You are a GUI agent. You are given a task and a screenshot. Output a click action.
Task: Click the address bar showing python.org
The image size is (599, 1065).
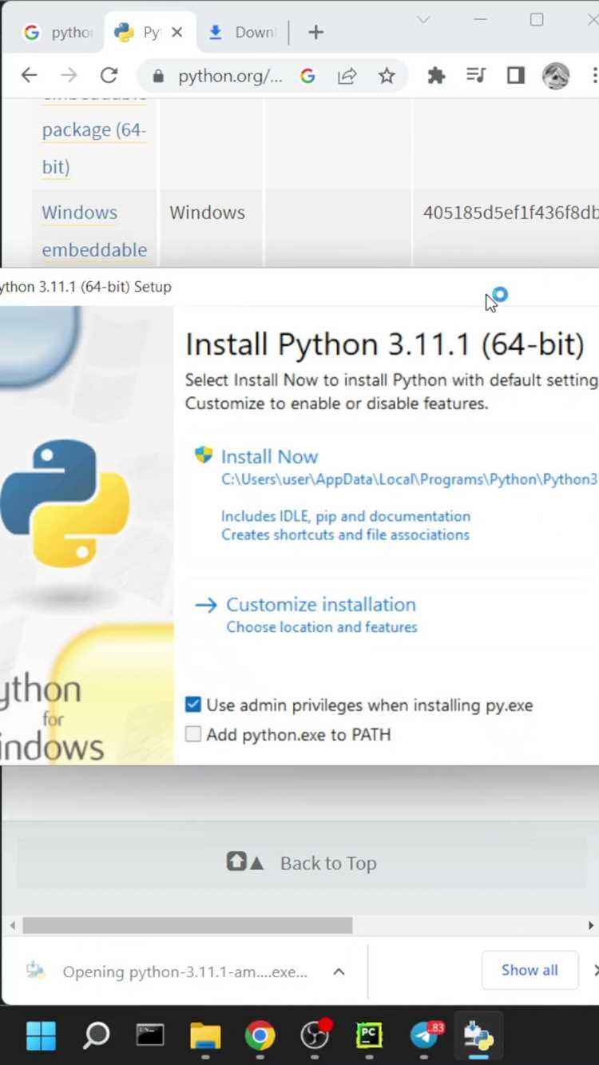coord(230,76)
